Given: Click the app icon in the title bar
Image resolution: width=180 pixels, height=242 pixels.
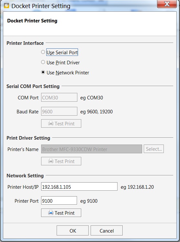Looking at the screenshot, I should (x=6, y=6).
